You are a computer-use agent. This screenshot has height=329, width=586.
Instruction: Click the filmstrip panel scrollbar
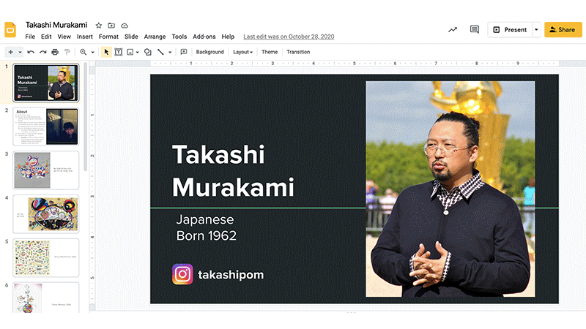point(85,117)
